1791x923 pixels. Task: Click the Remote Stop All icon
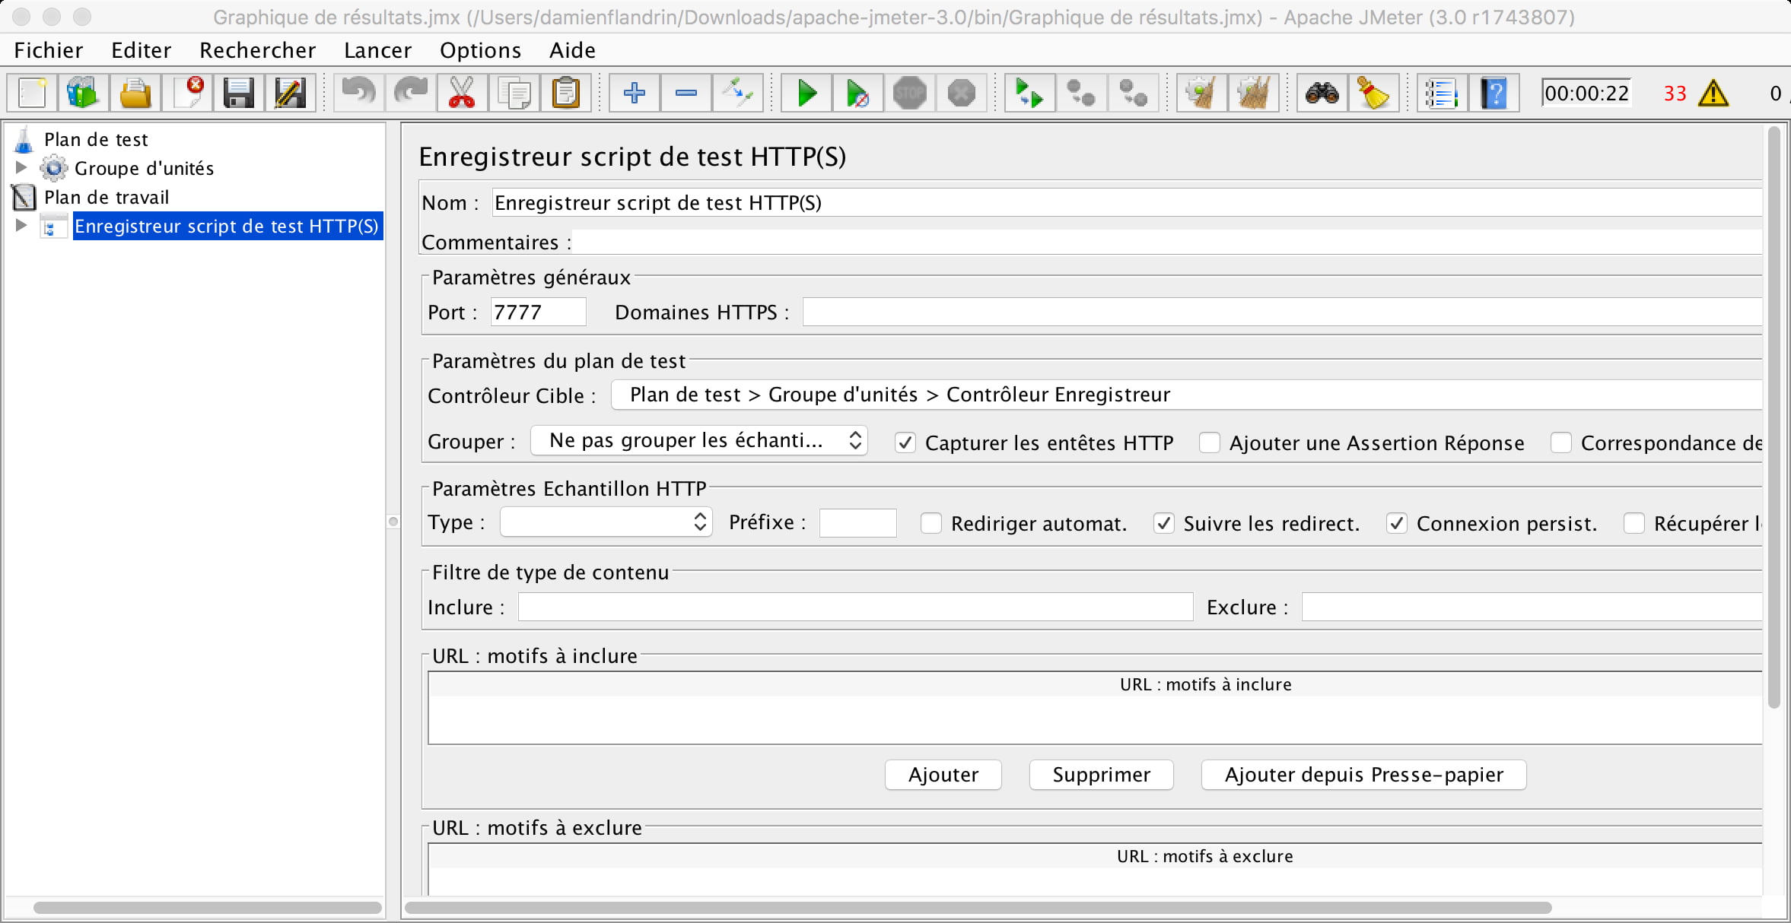coord(1080,94)
